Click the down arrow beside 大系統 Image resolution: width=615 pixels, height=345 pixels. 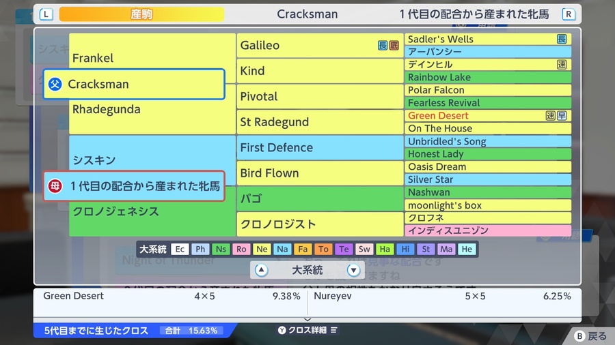[x=353, y=270]
